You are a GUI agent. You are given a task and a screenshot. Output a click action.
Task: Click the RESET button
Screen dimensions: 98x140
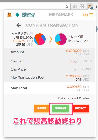click(42, 108)
